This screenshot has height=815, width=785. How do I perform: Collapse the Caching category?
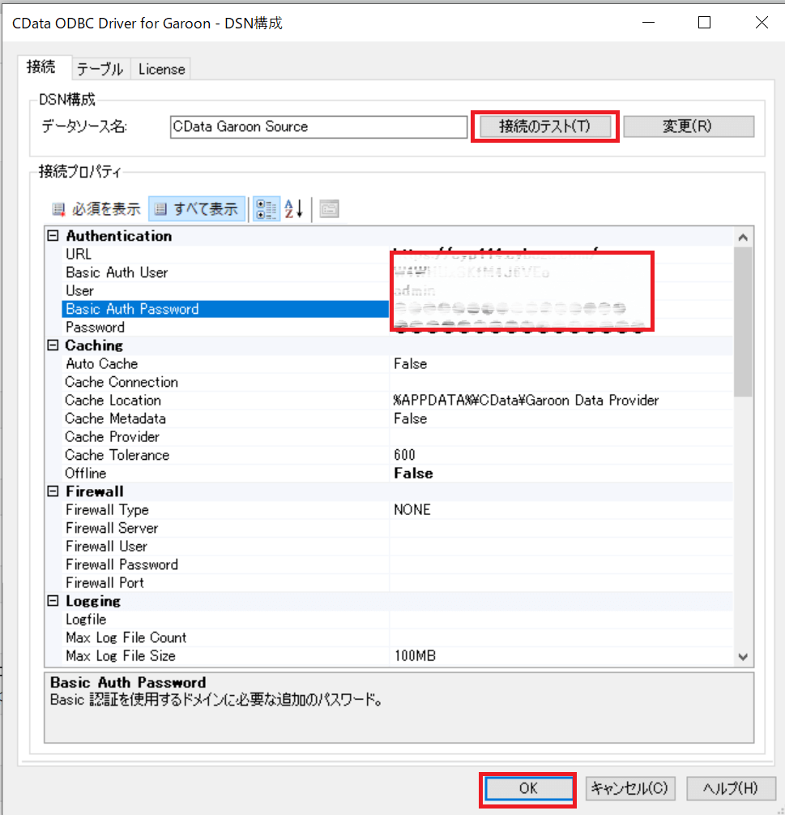pos(53,345)
